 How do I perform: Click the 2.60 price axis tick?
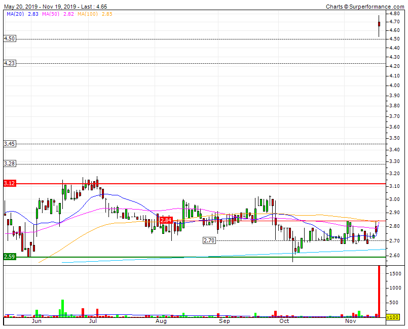[394, 256]
